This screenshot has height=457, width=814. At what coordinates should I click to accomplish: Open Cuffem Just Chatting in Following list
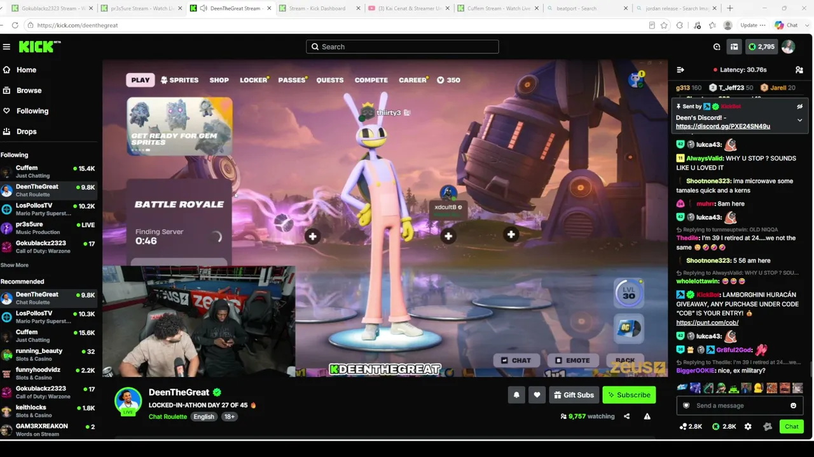coord(48,171)
